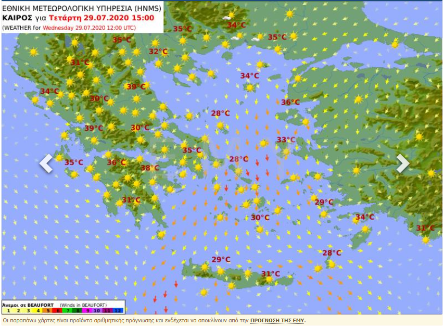Image resolution: width=444 pixels, height=328 pixels.
Task: Click the 38°C temperature label
Action: pyautogui.click(x=150, y=168)
